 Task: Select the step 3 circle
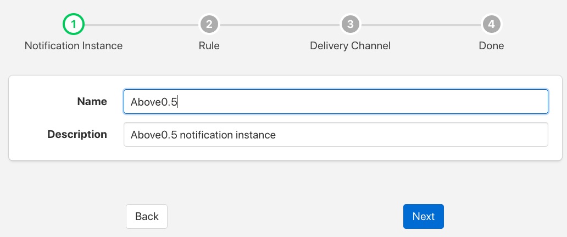click(x=350, y=25)
